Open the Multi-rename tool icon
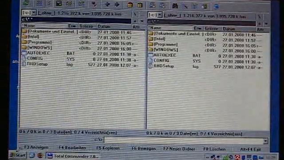Screen dimensions: 284x160 pos(185,6)
